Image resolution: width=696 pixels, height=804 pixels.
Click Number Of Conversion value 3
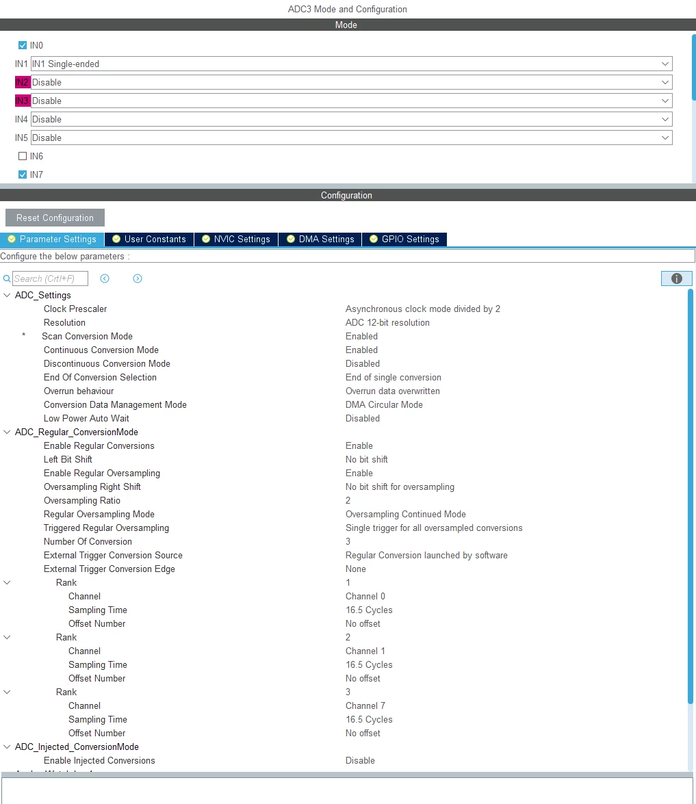(348, 541)
